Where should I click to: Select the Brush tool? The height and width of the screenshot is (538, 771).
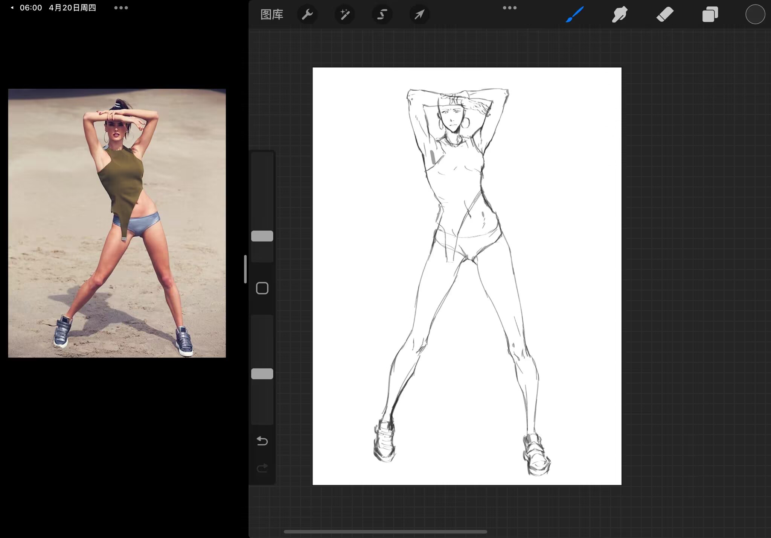[x=575, y=15]
